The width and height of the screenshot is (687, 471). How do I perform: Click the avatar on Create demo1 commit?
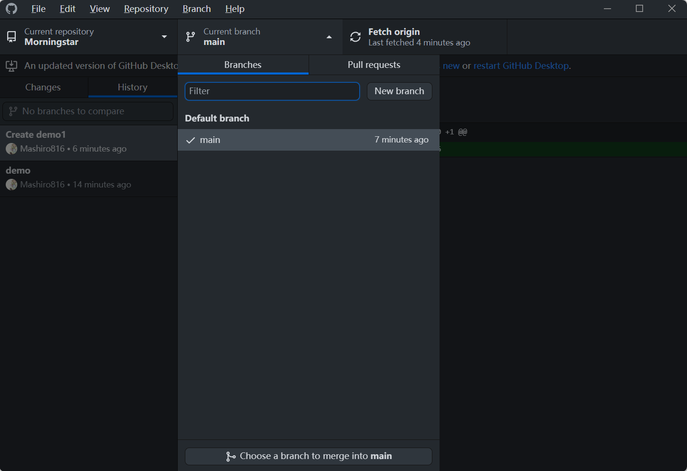click(x=11, y=149)
